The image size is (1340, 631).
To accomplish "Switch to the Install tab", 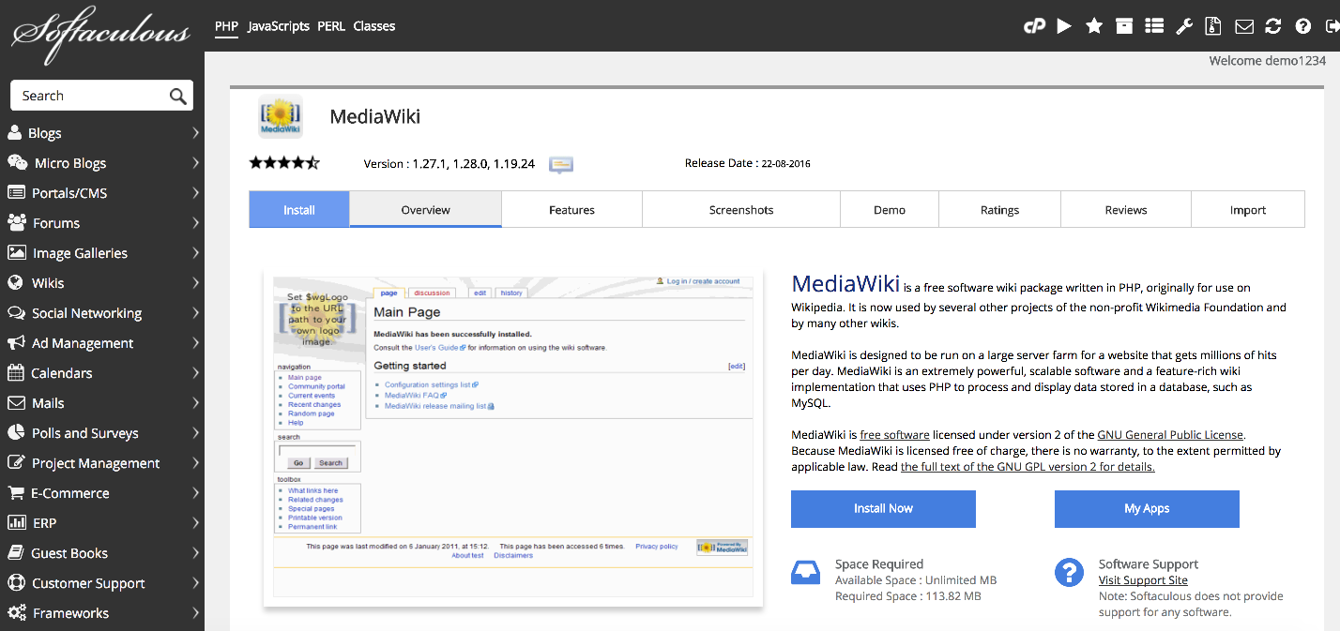I will pos(299,210).
